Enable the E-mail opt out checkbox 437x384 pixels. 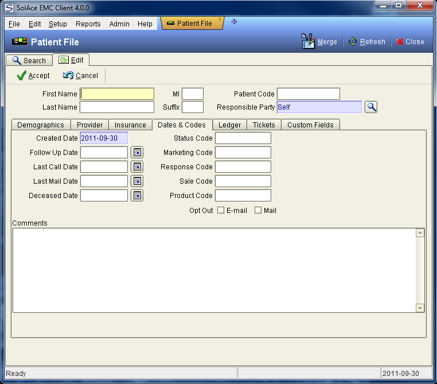coord(221,210)
